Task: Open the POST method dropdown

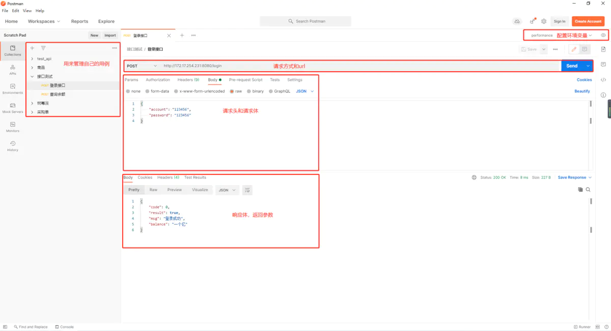Action: tap(142, 66)
